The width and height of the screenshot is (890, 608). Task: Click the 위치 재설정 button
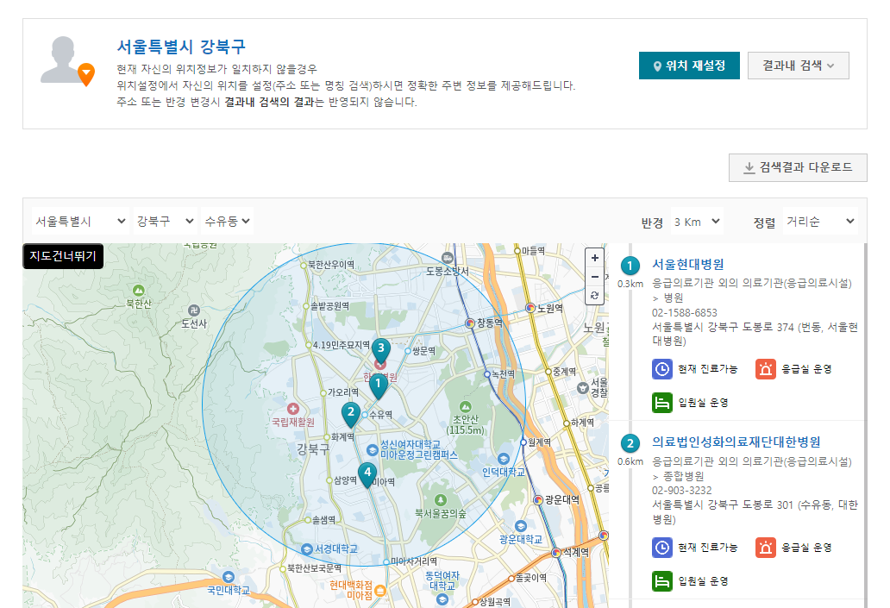pos(689,66)
